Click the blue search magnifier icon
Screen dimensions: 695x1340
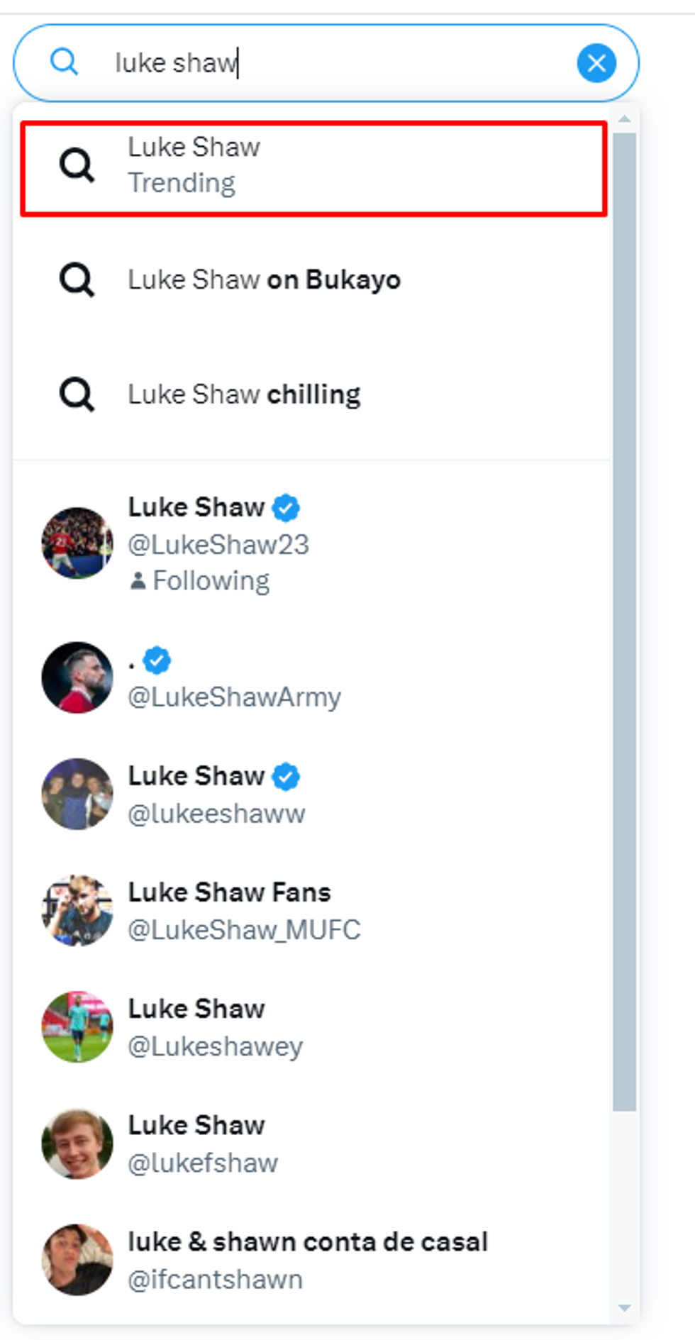point(64,62)
